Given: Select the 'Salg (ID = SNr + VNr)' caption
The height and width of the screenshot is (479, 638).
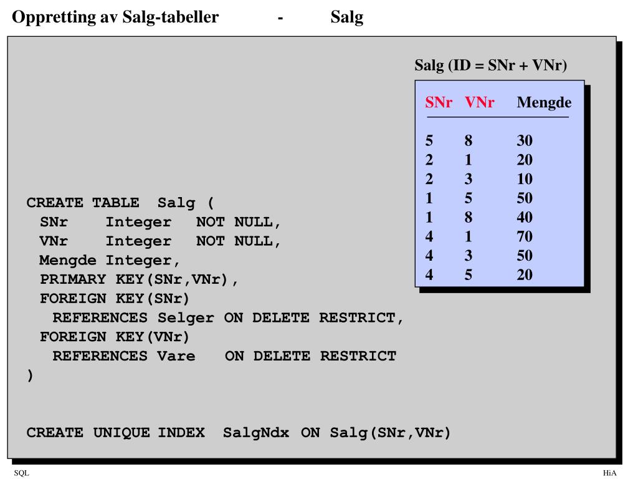Looking at the screenshot, I should point(491,65).
